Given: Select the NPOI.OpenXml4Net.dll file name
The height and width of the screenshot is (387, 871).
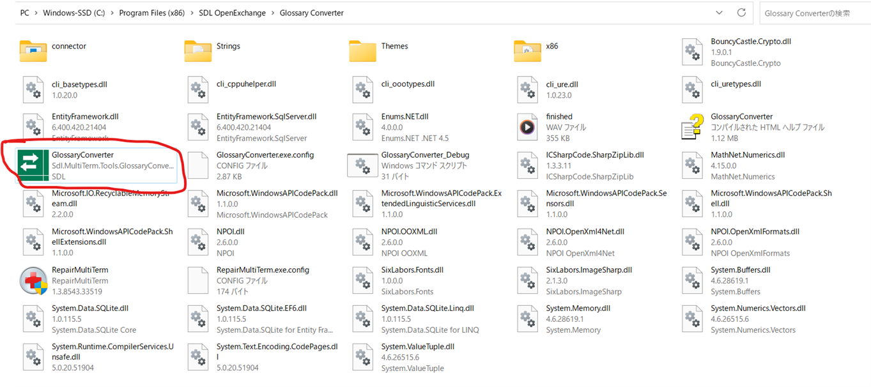Looking at the screenshot, I should (x=585, y=232).
